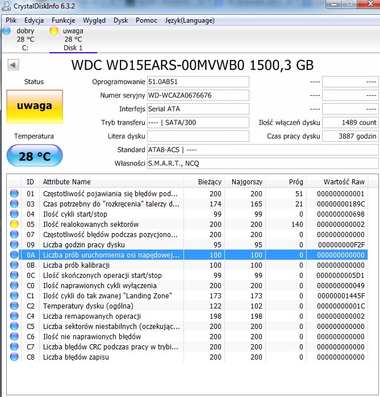Viewport: 380px width, 397px height.
Task: Click the serial number field WD-WCAZA0676676
Action: pos(198,95)
